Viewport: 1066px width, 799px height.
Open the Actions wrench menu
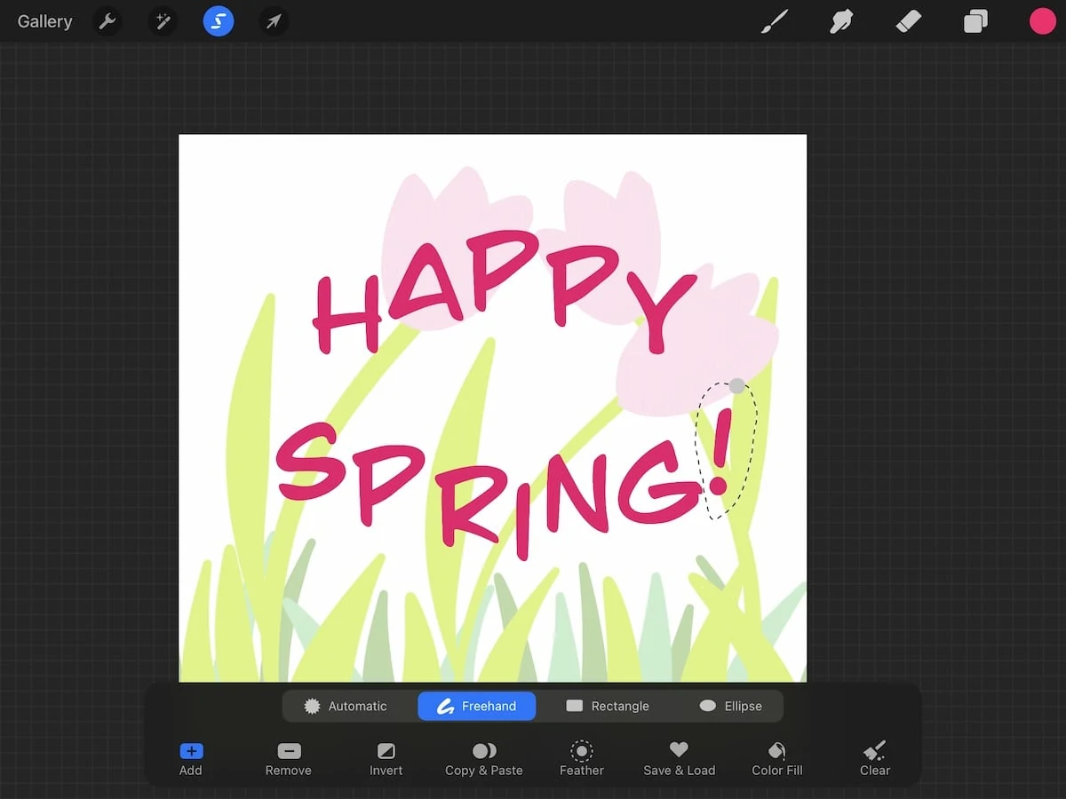pos(107,21)
